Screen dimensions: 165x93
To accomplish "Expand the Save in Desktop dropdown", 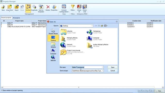I will (92, 26).
